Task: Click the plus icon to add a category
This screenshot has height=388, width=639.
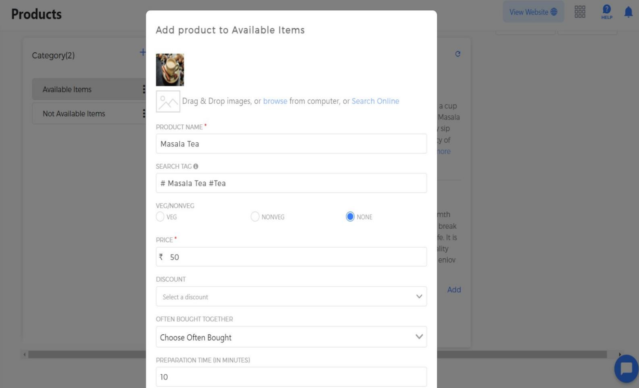Action: [x=142, y=52]
